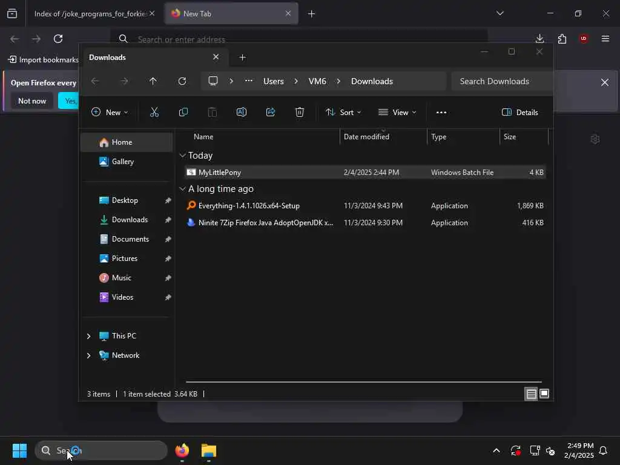Open Windows Start menu
This screenshot has width=620, height=465.
(x=19, y=450)
